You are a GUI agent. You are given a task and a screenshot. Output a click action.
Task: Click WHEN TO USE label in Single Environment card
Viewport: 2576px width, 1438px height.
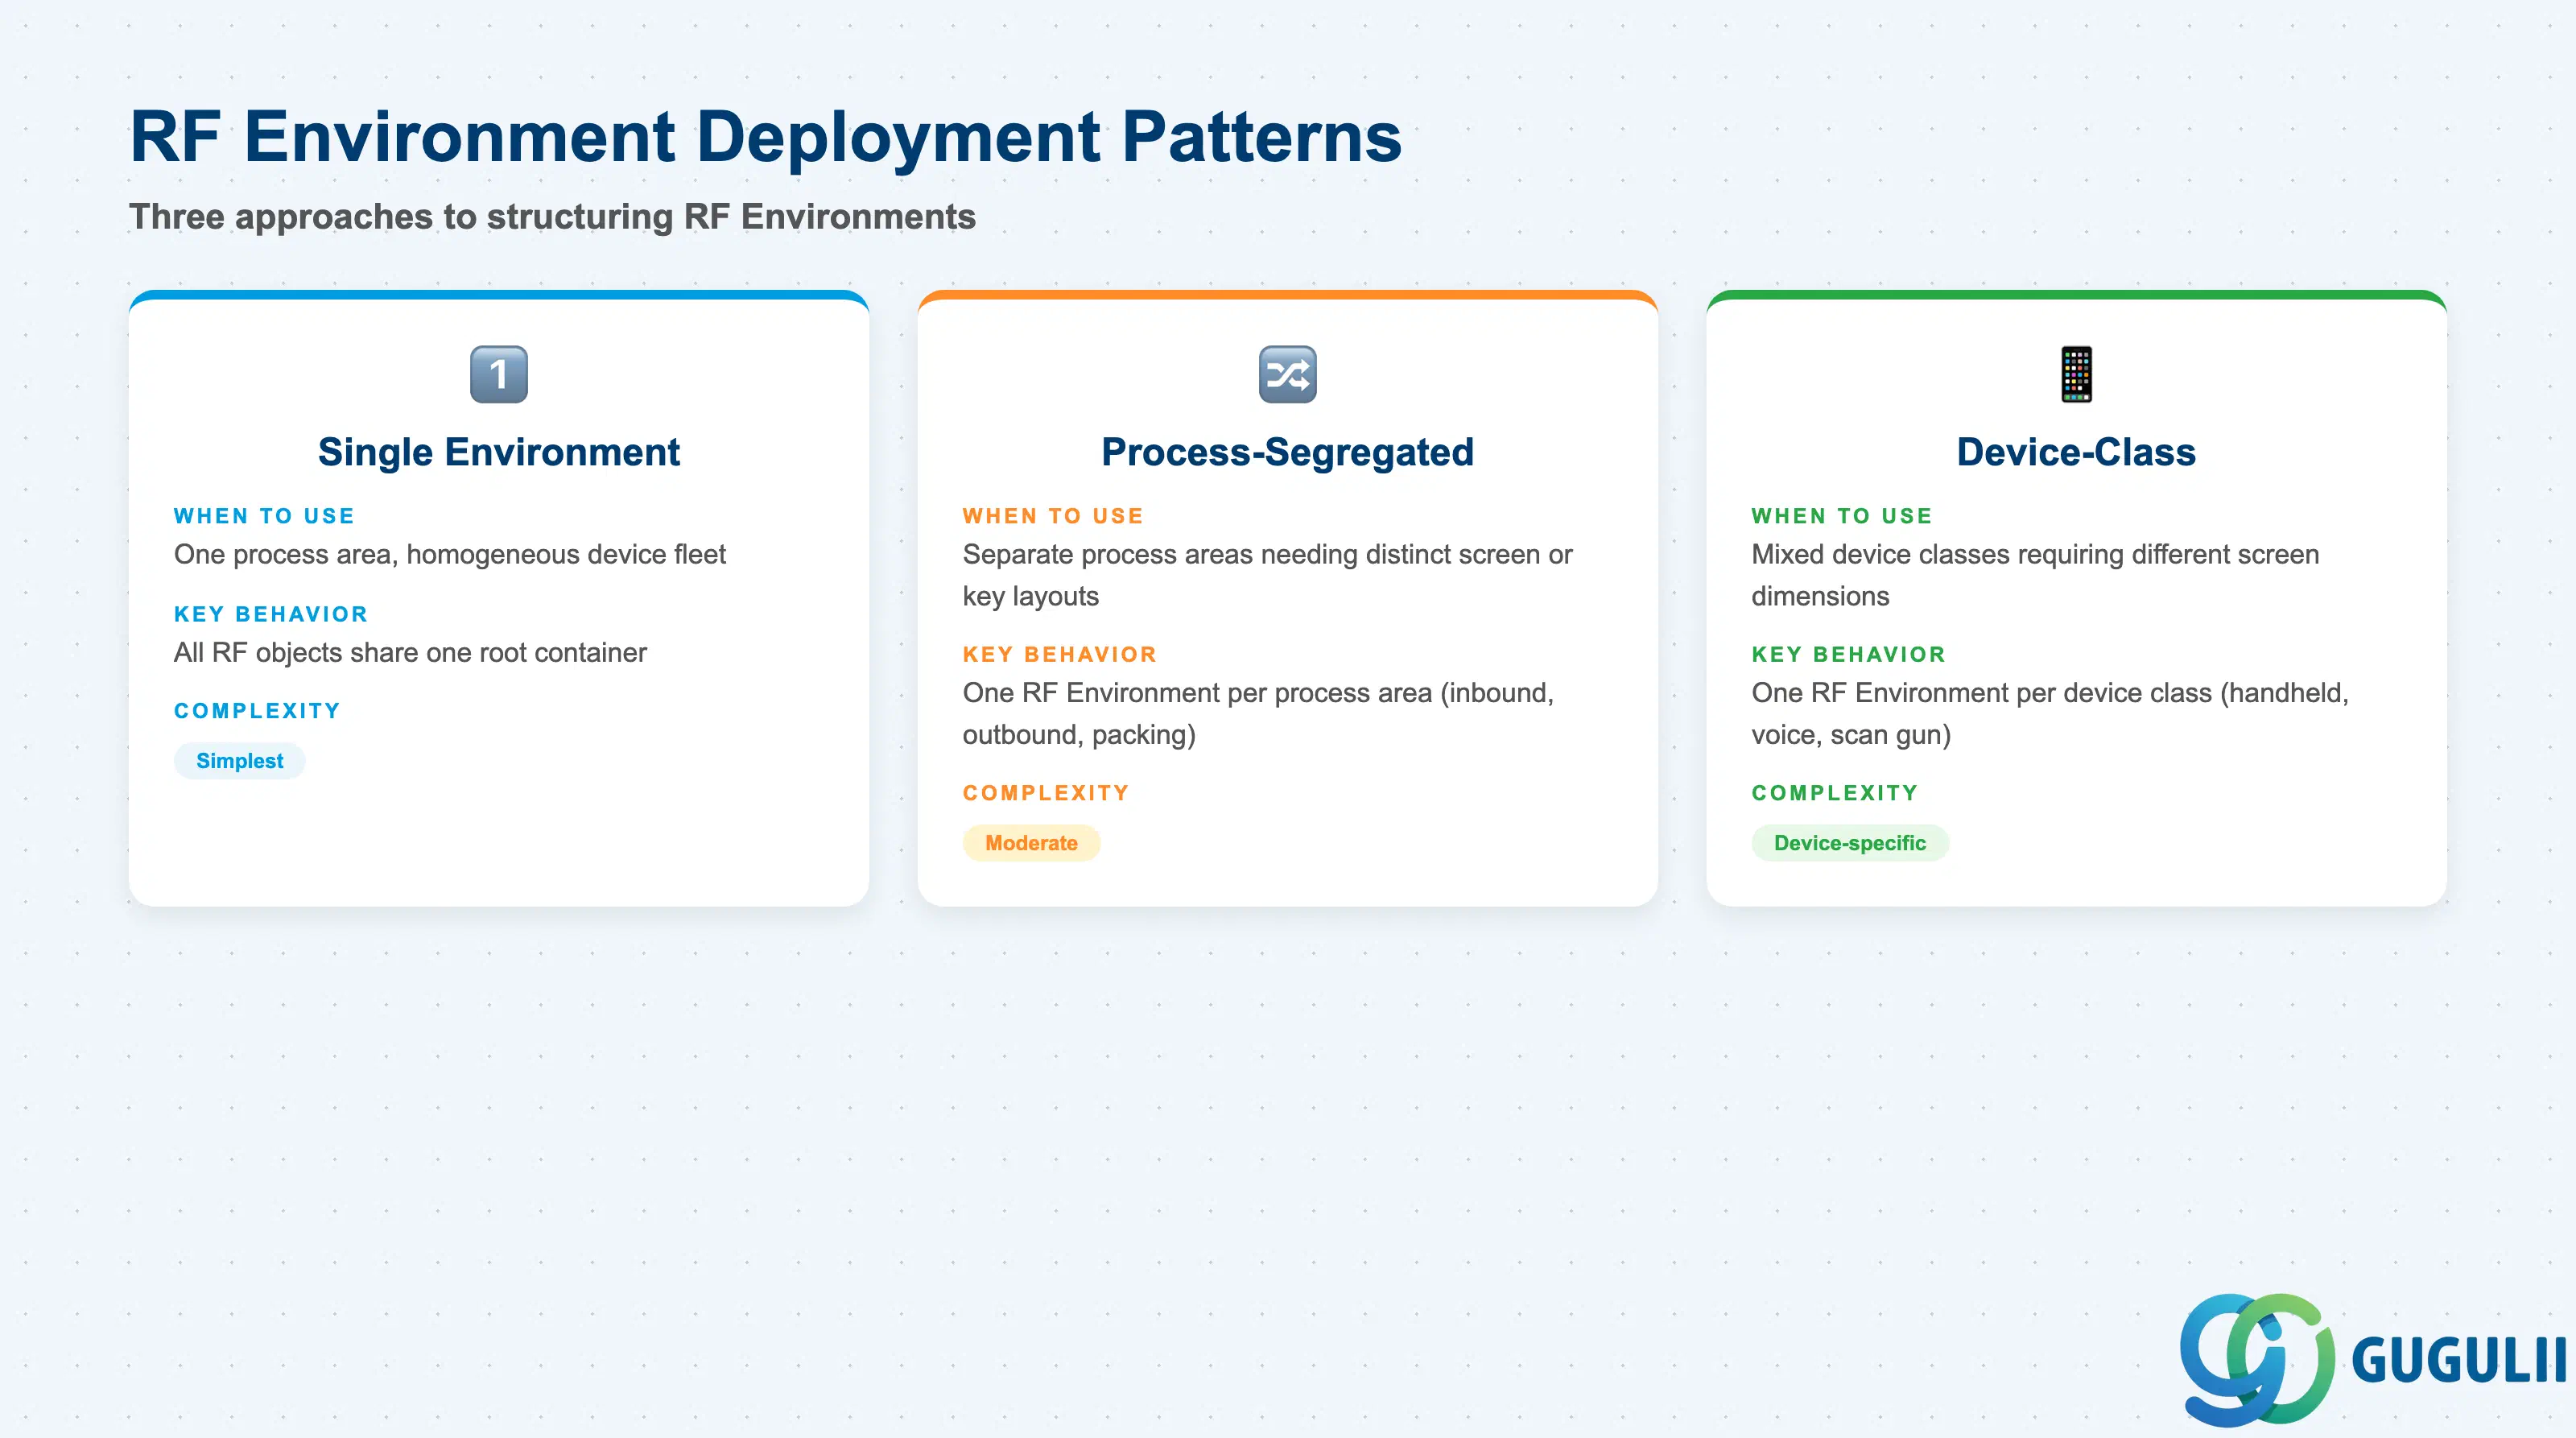[264, 516]
